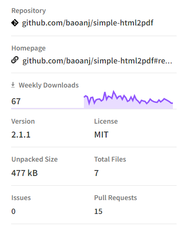Screen dimensions: 178x226
Task: Open github.com/baoanj/simple-html2pdf repository link
Action: pyautogui.click(x=88, y=23)
